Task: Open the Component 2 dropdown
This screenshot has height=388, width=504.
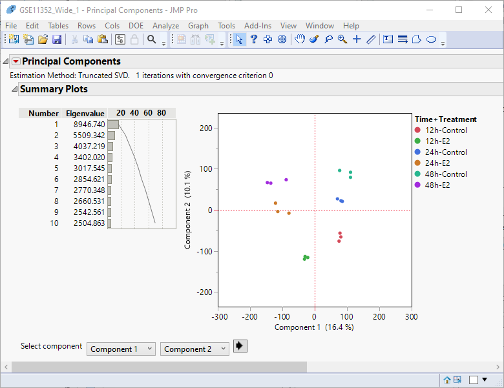Action: coord(195,349)
